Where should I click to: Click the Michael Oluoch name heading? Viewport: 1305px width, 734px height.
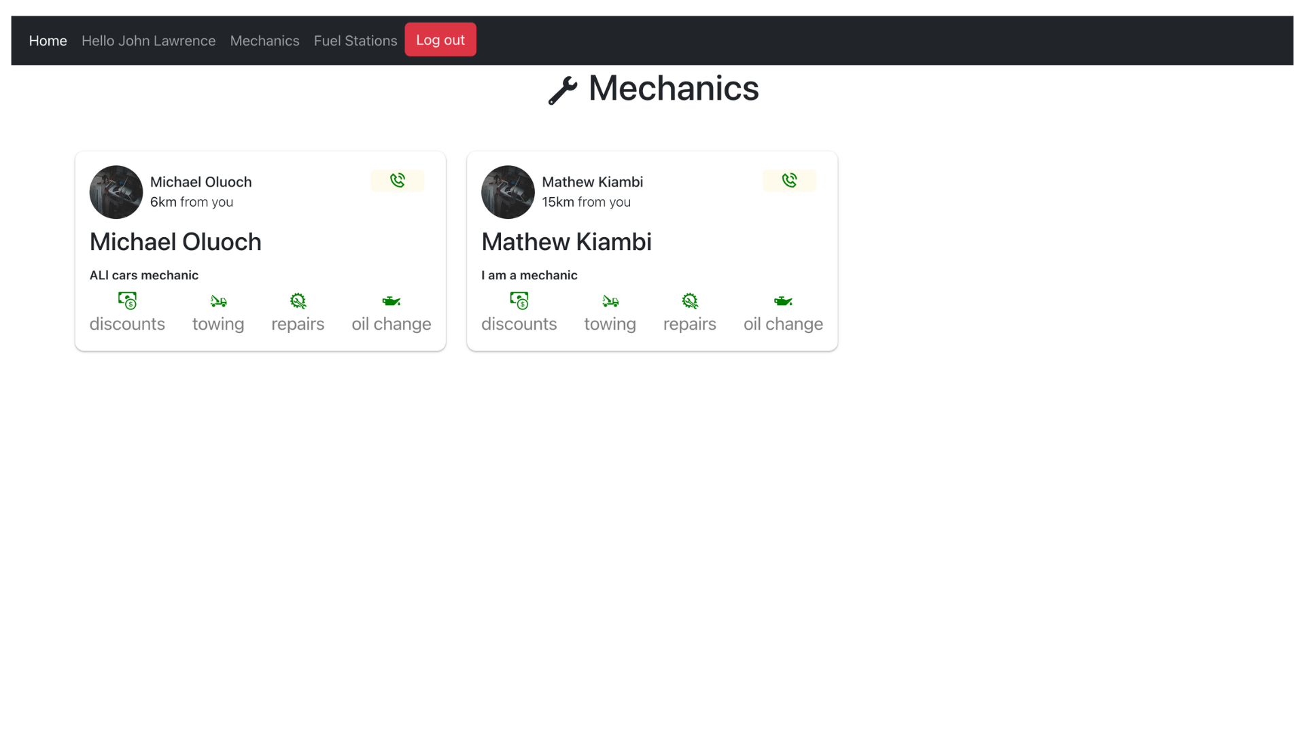tap(175, 241)
